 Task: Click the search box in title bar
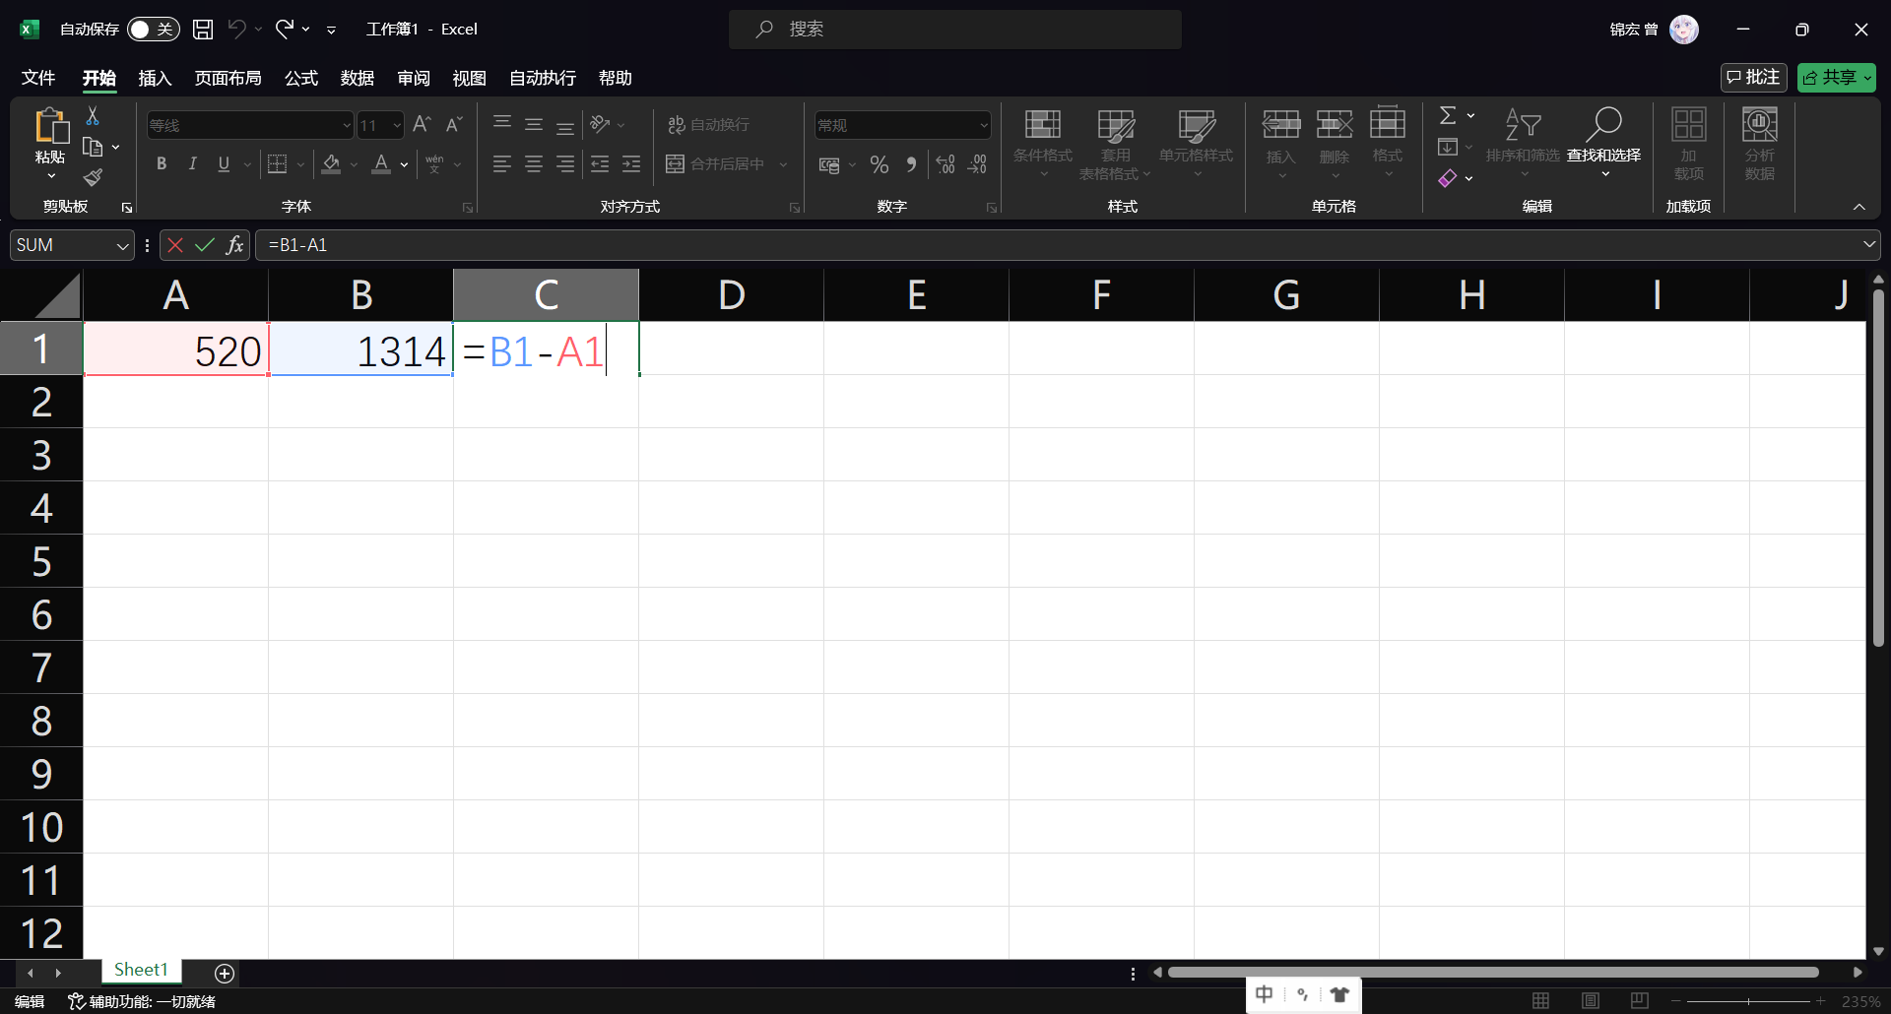pos(955,30)
